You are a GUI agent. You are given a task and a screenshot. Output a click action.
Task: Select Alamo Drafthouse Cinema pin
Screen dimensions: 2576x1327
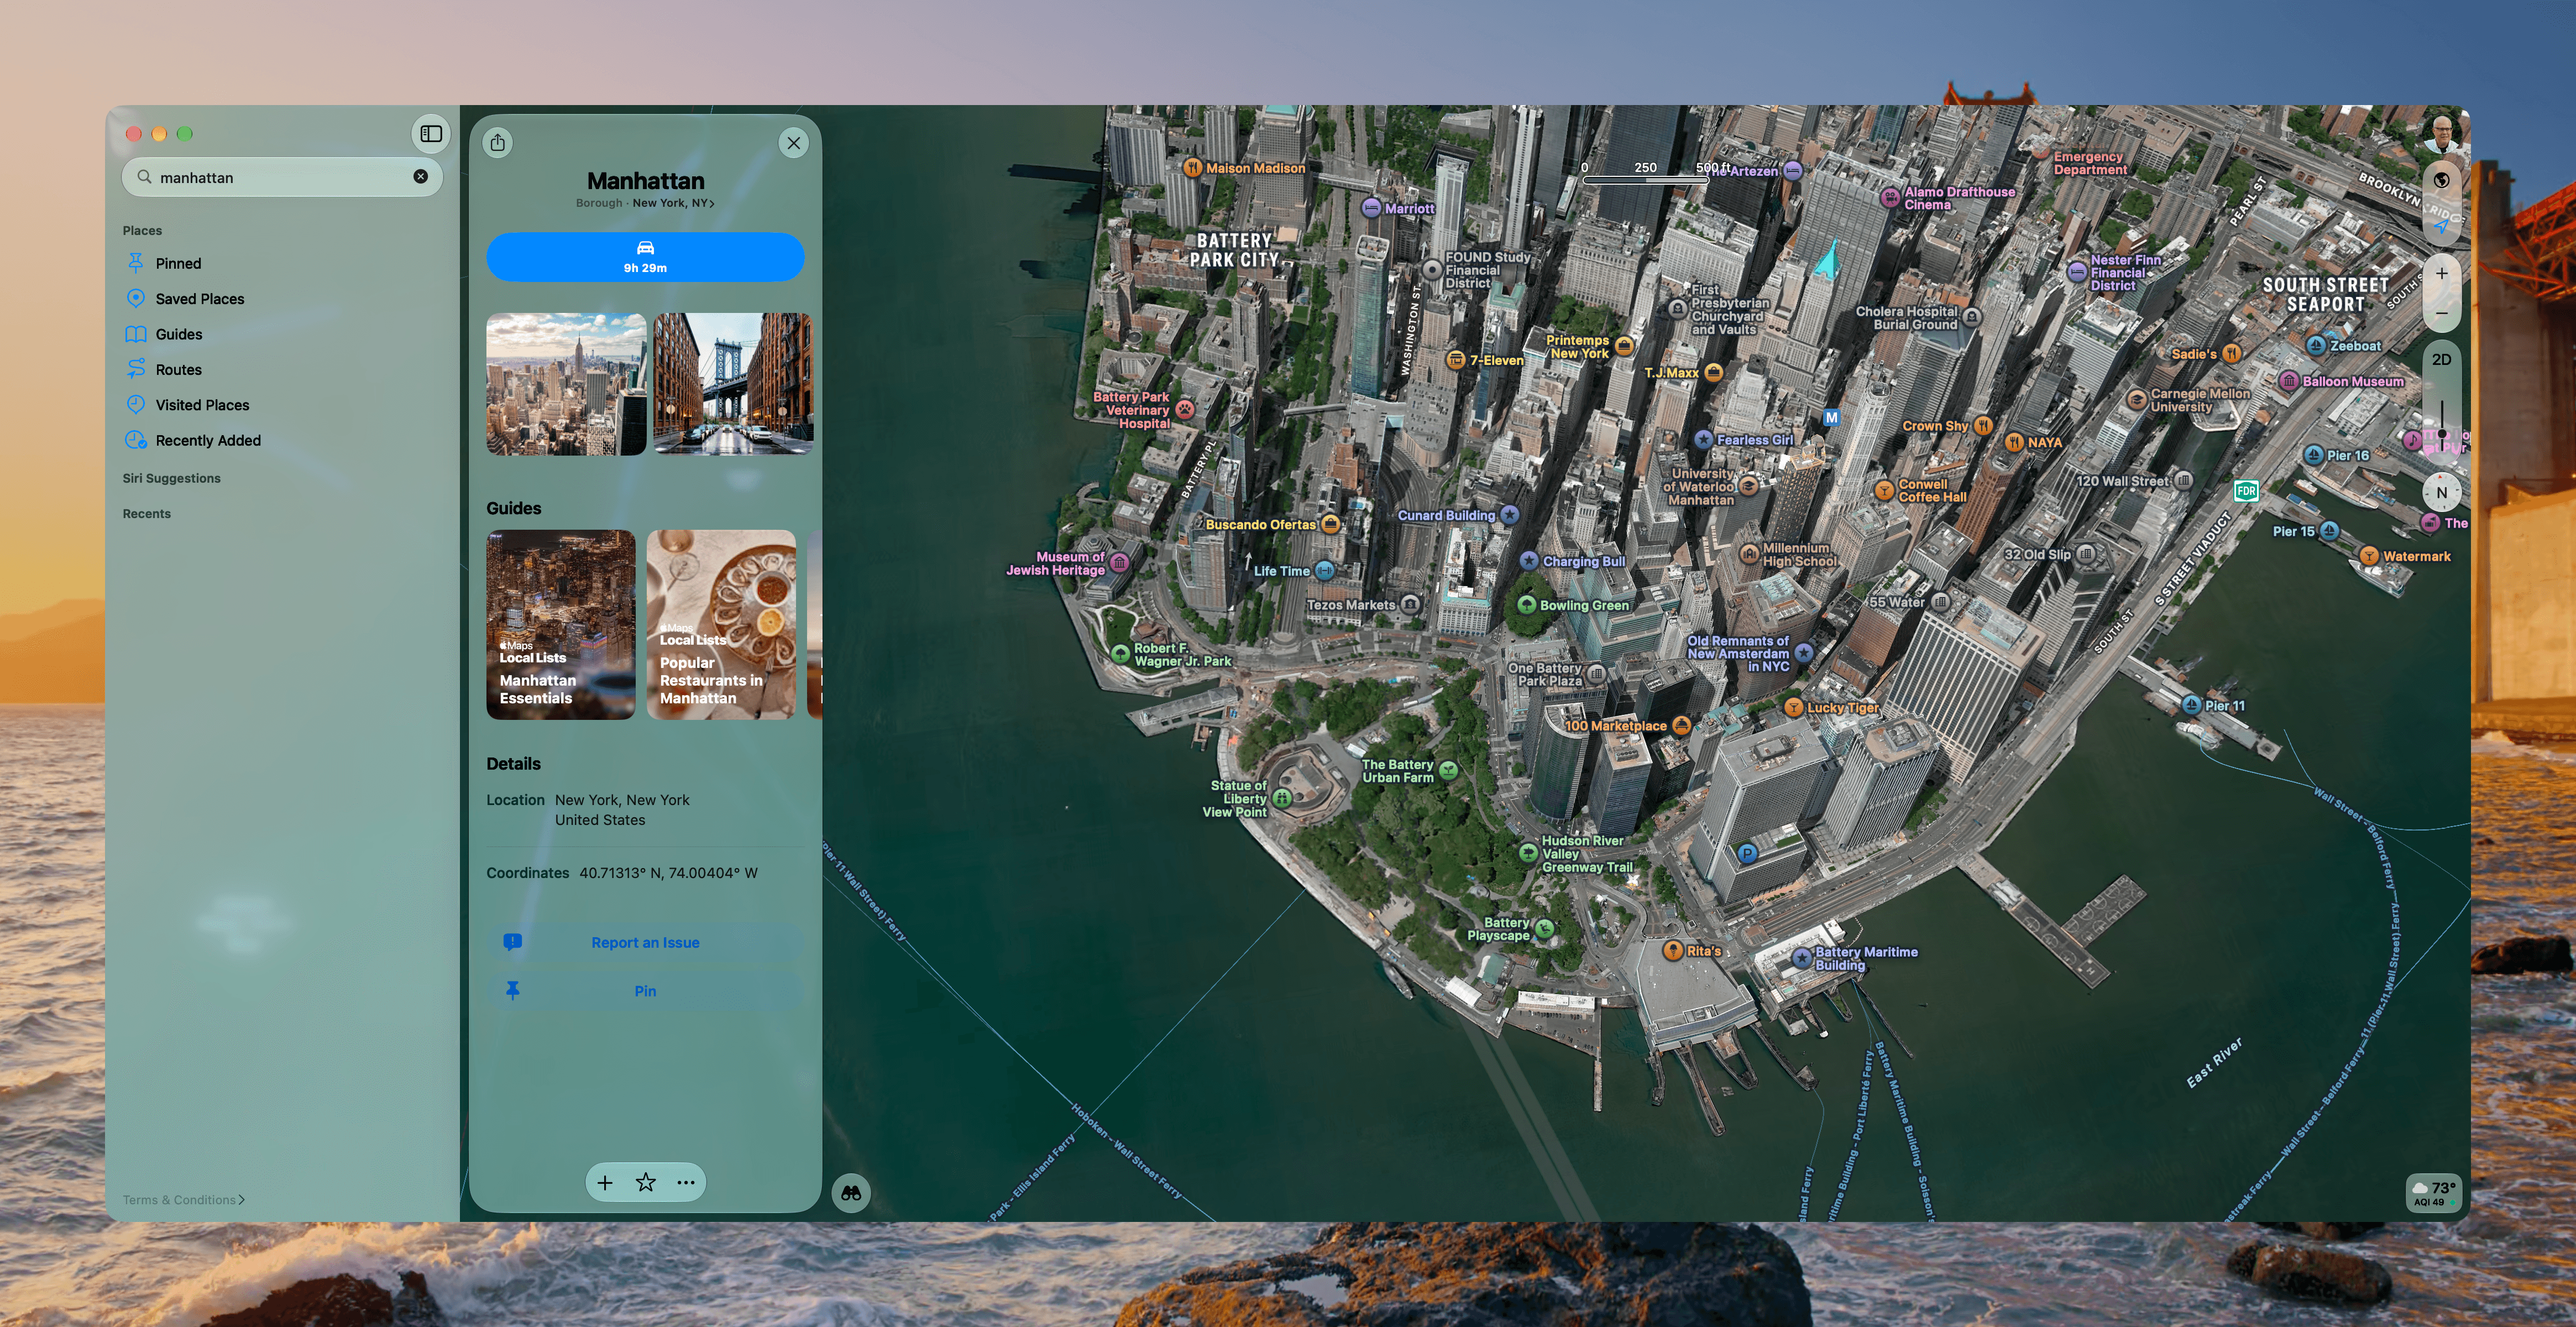(x=1890, y=198)
